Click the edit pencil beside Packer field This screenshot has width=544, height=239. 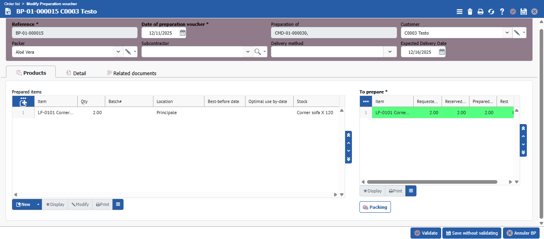128,52
